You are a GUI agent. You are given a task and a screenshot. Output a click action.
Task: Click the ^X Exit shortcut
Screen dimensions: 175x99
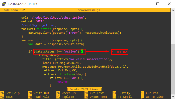tap(7, 97)
